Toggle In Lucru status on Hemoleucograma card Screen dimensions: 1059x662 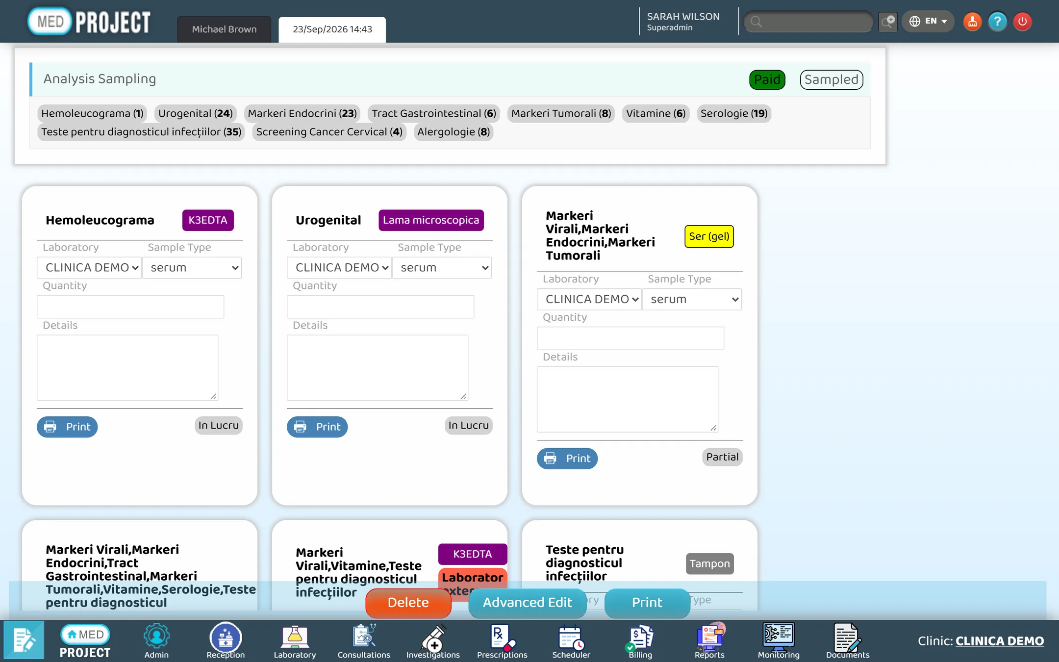[219, 425]
